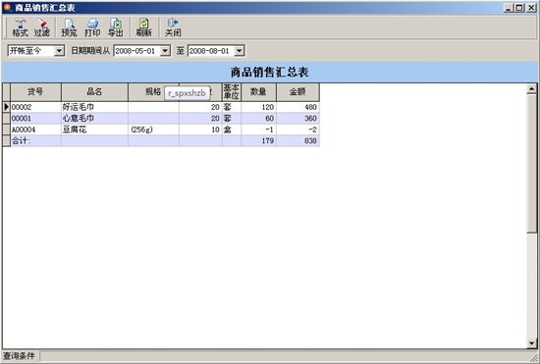Open end date 2008-08-01 dropdown
The height and width of the screenshot is (364, 540).
click(239, 51)
